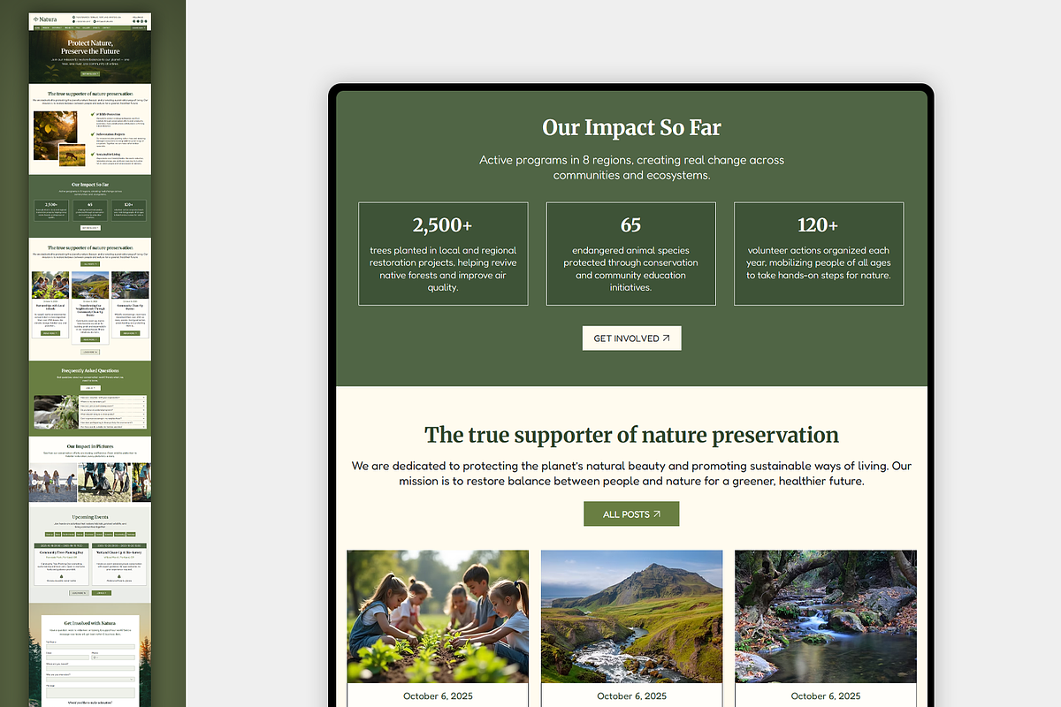Click the Active programs in 8 regions subtitle
The image size is (1061, 707).
point(631,167)
